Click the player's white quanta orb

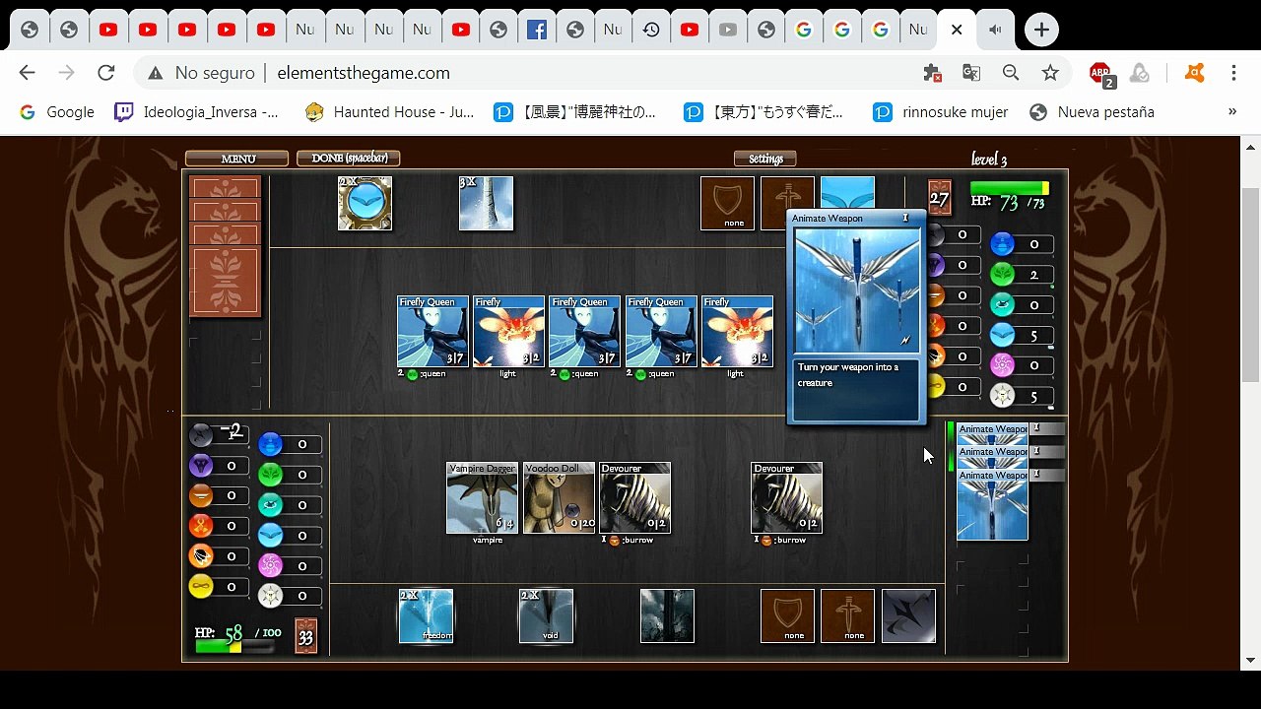[270, 596]
